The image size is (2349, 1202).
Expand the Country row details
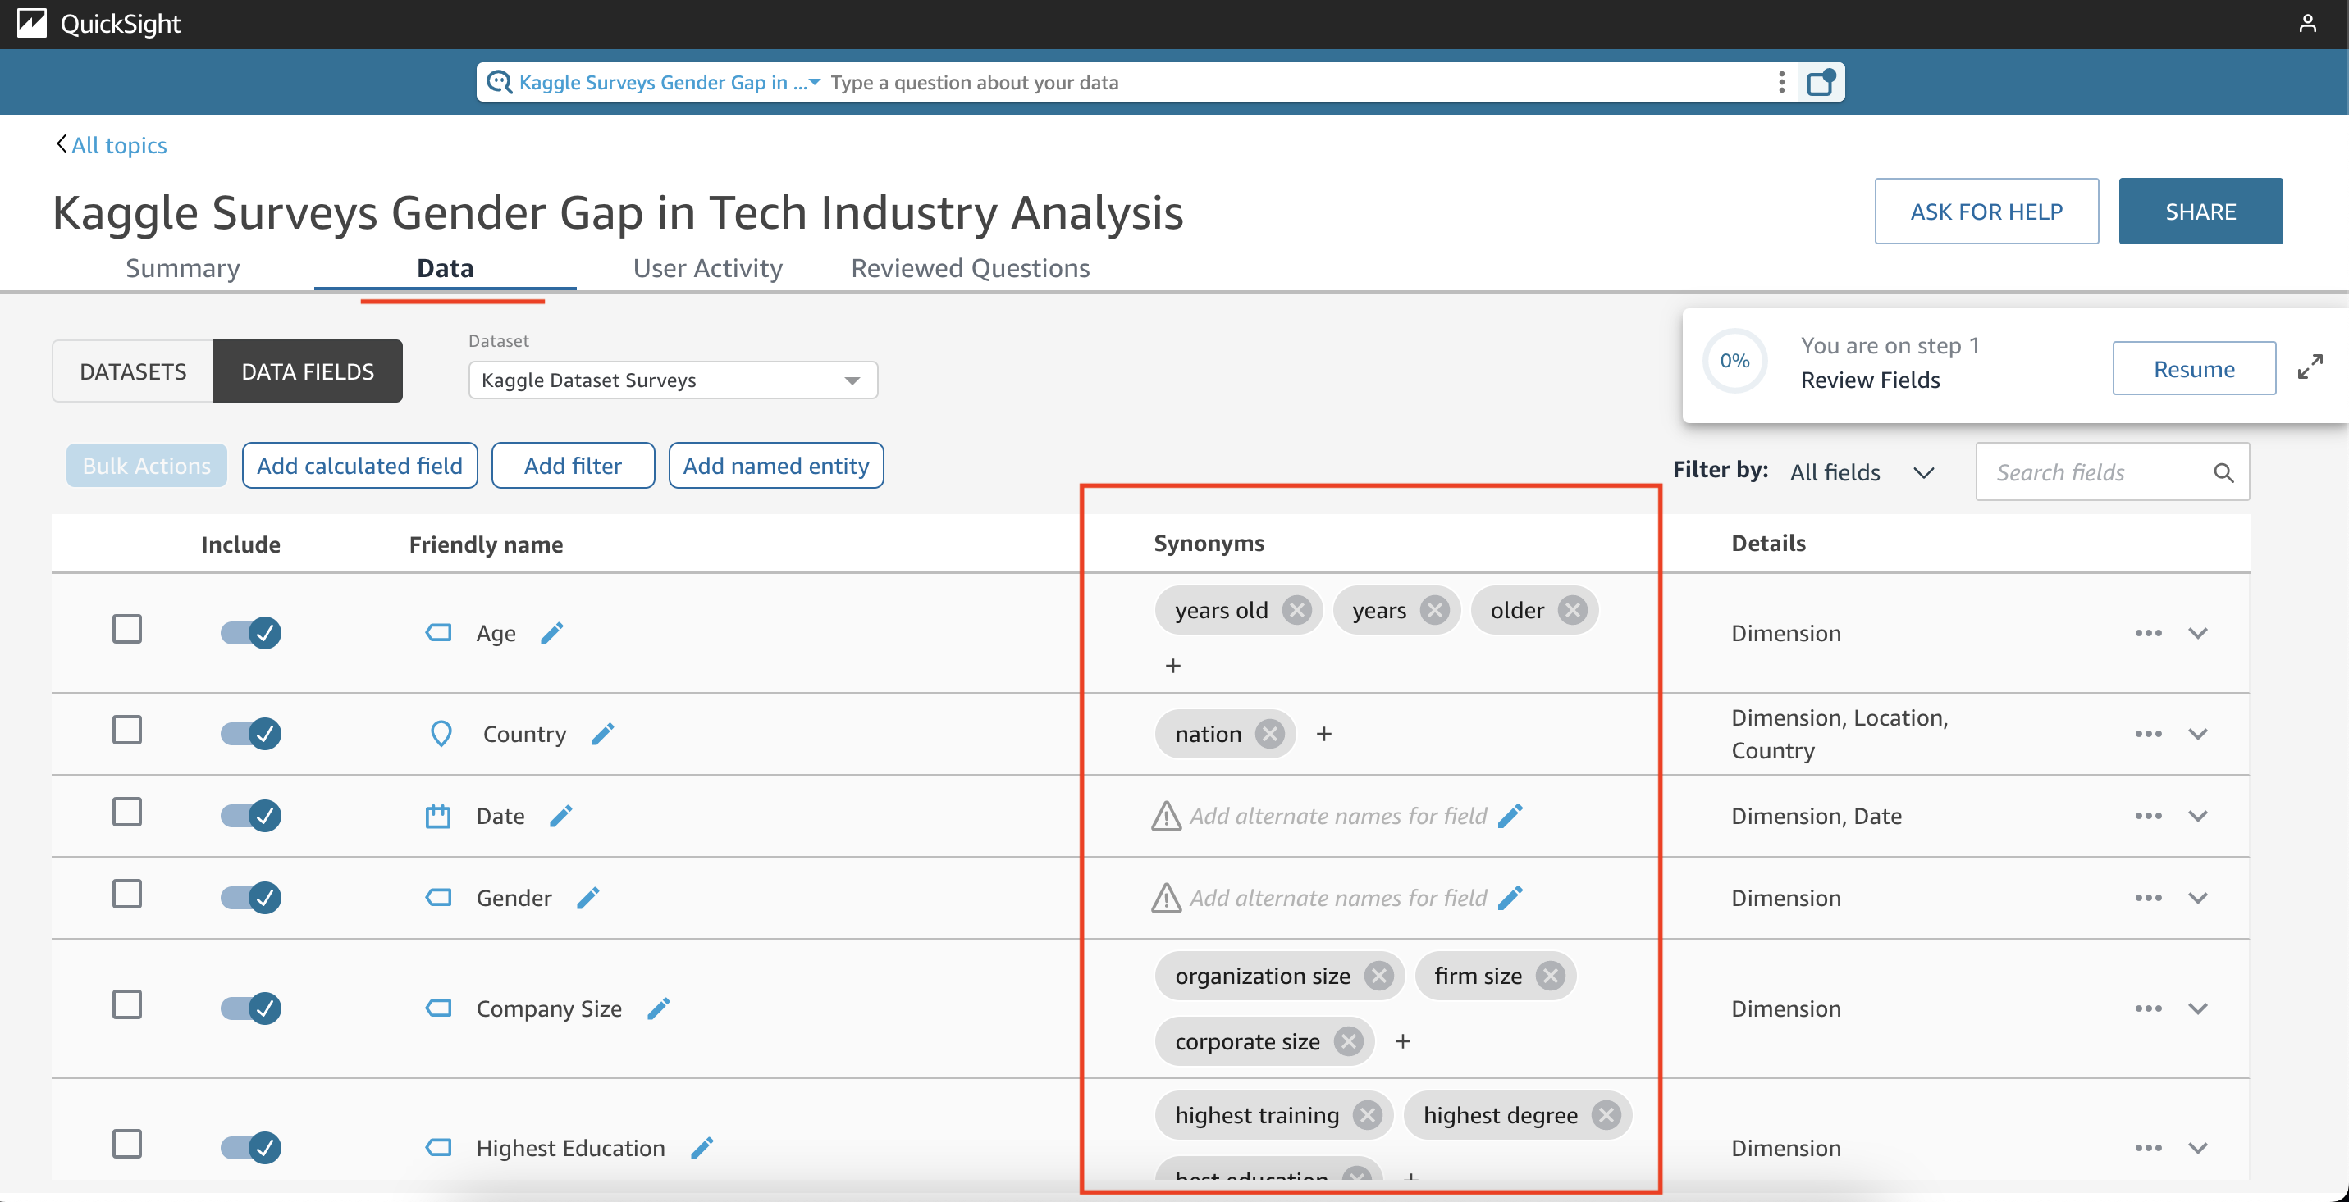click(x=2198, y=734)
